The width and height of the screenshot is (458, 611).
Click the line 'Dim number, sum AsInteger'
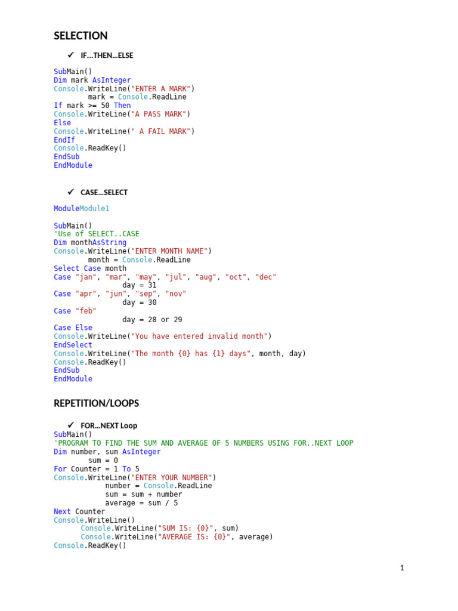pyautogui.click(x=107, y=452)
